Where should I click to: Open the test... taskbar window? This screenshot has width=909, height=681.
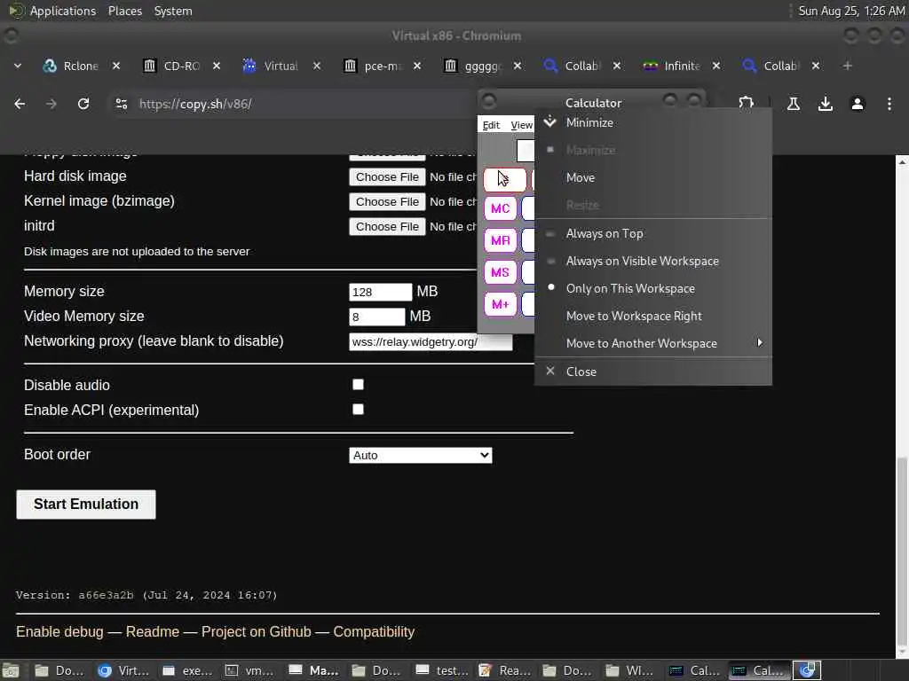click(442, 670)
